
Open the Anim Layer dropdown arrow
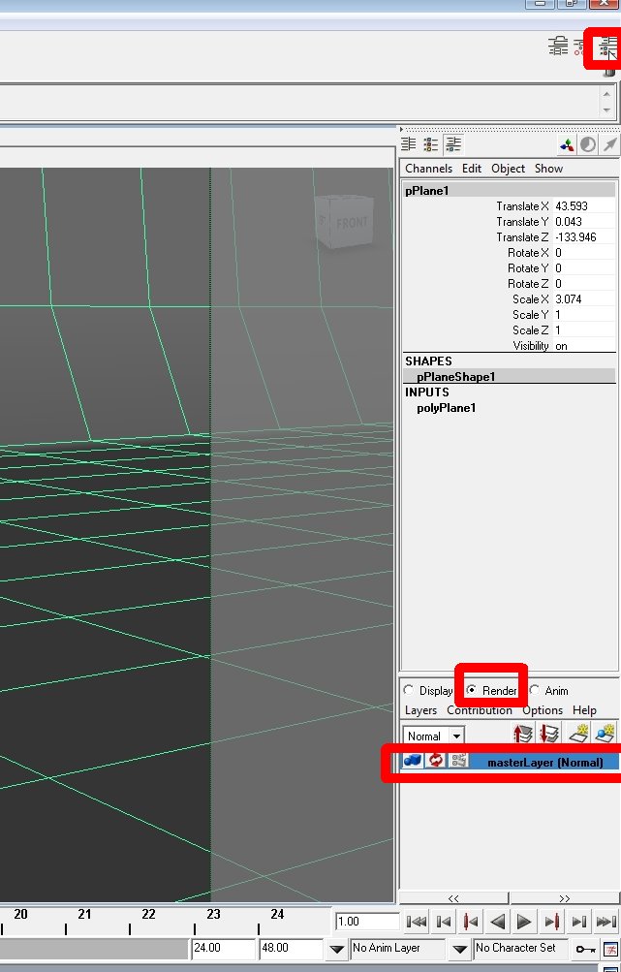[x=336, y=949]
